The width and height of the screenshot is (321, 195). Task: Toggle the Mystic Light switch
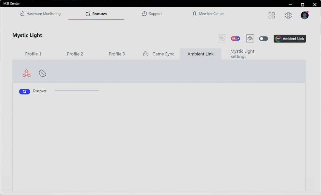263,39
